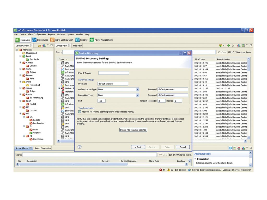
Task: Collapse the Brazil device group
Action: [x=20, y=56]
